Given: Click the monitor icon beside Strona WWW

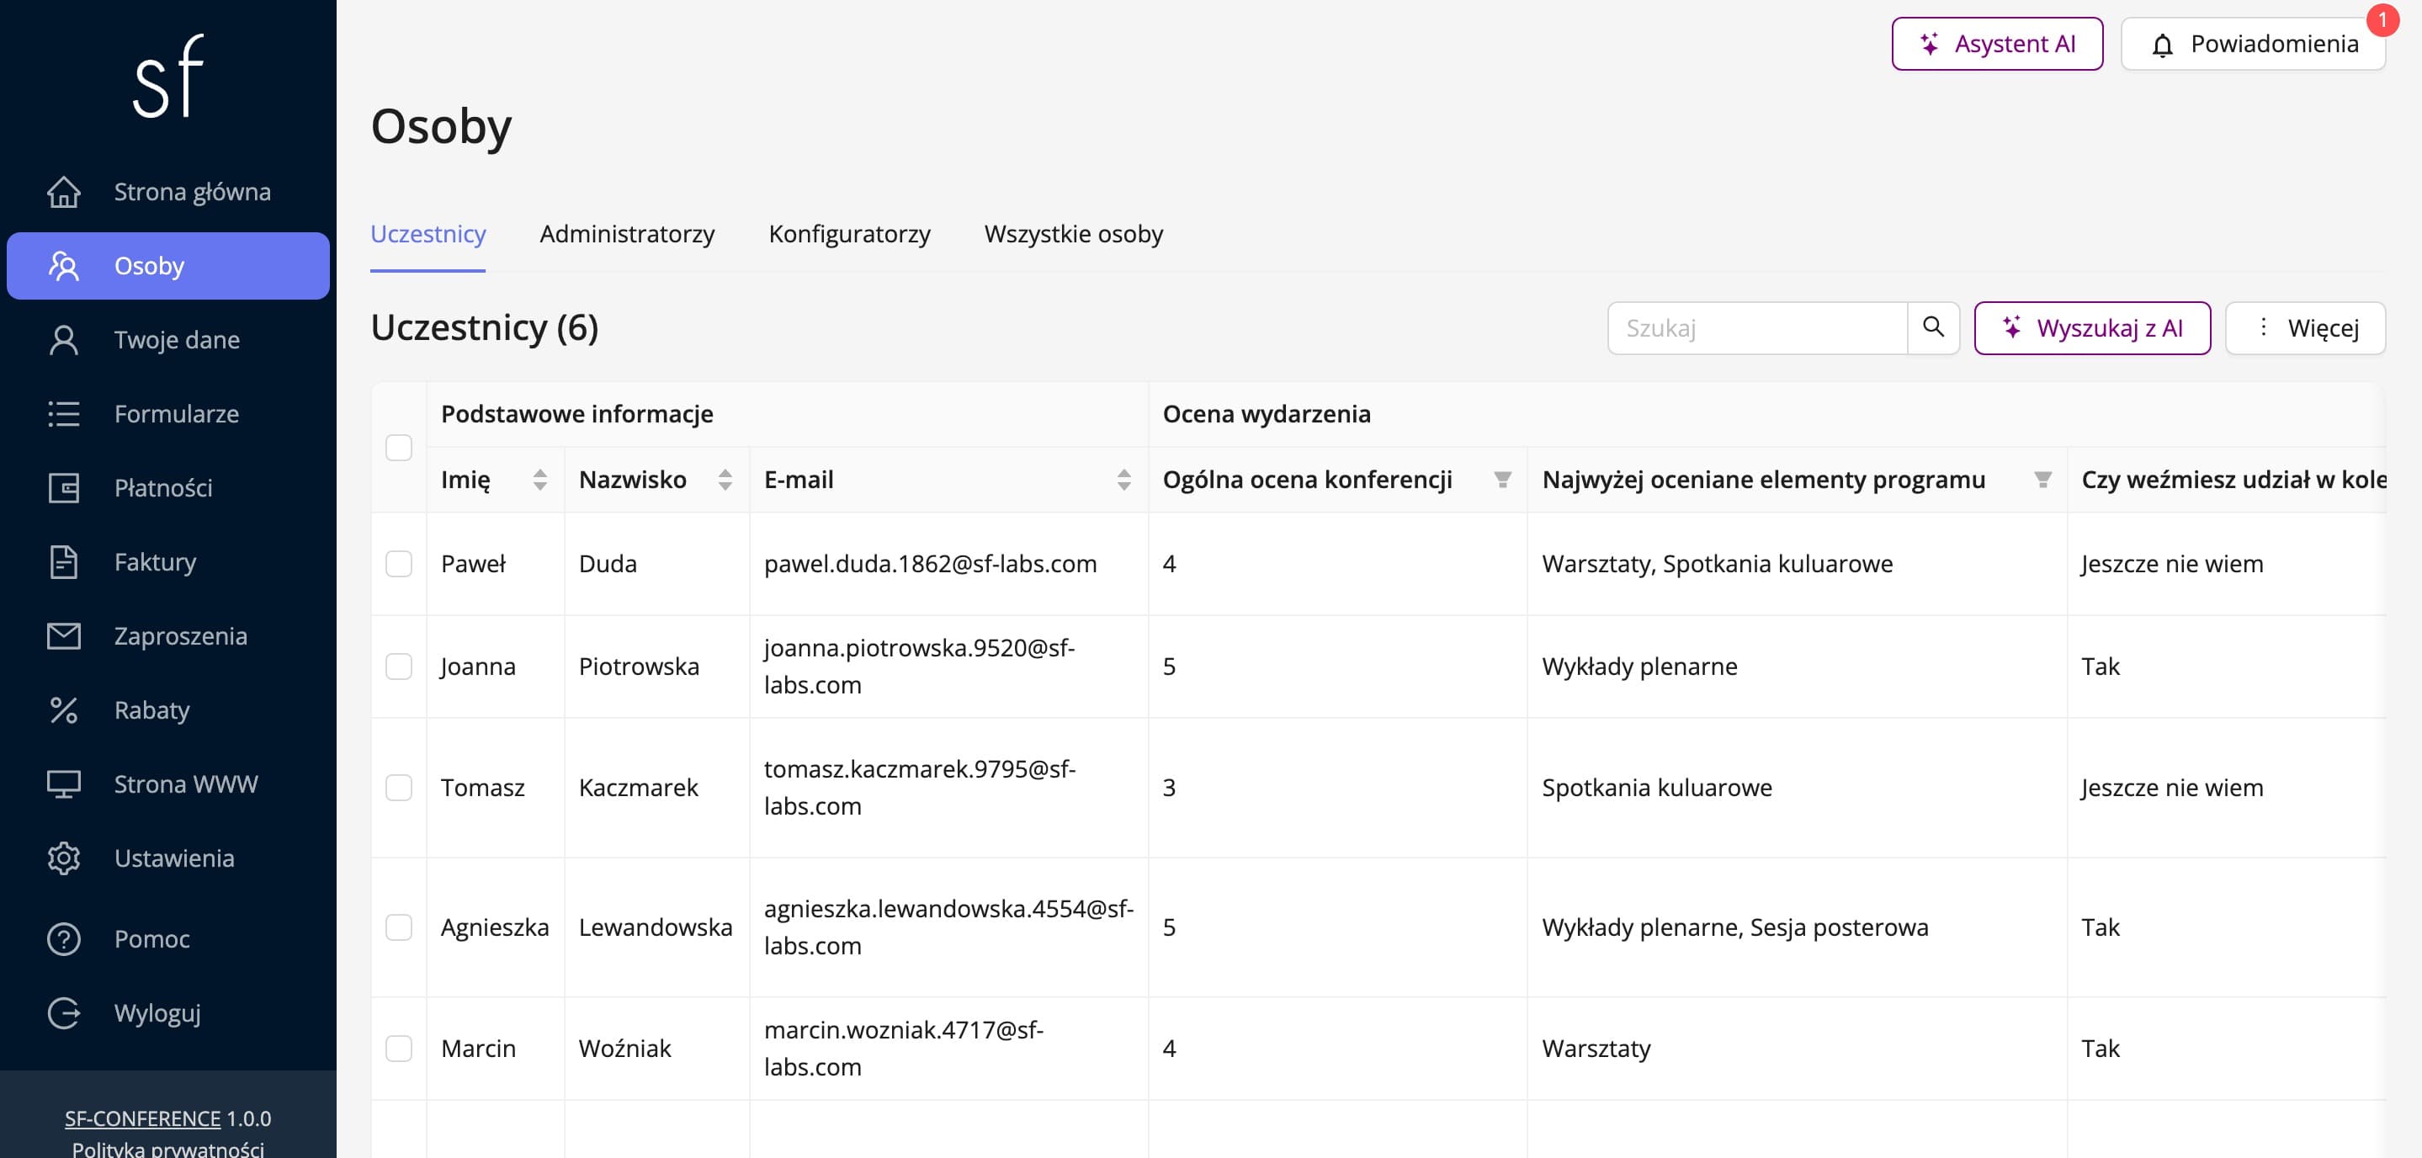Looking at the screenshot, I should point(64,785).
